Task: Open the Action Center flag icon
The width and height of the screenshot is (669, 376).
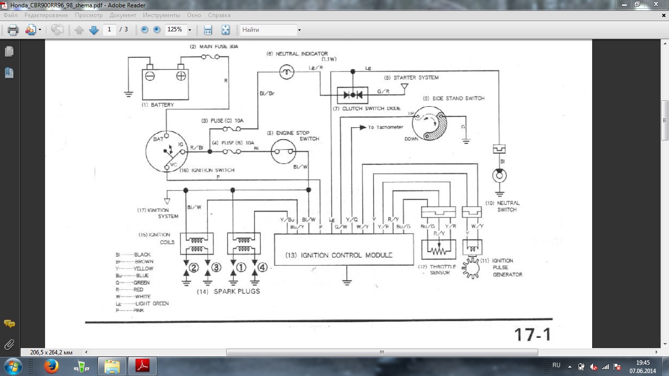Action: 618,367
